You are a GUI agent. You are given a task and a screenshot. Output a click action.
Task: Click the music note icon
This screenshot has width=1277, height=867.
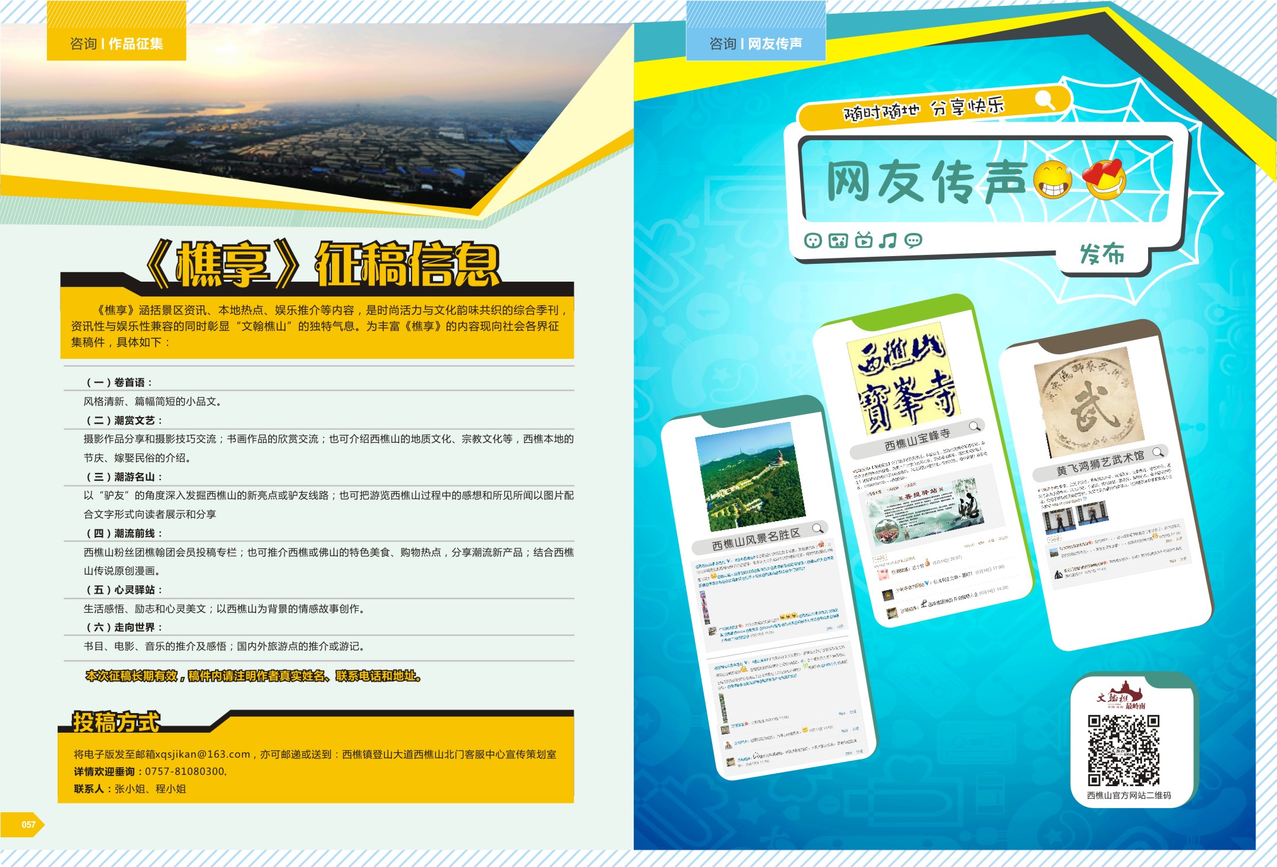(888, 241)
